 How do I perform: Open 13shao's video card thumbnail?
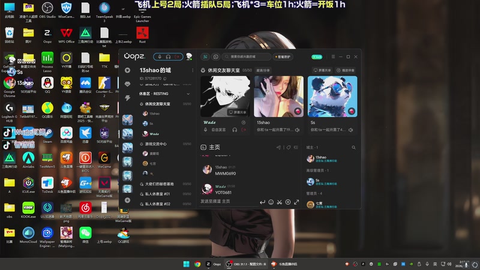[x=278, y=97]
